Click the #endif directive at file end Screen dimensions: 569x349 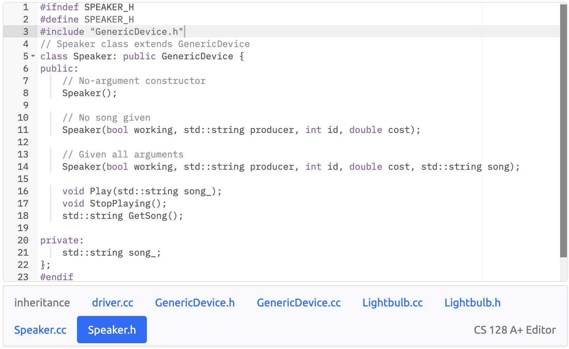[x=56, y=277]
